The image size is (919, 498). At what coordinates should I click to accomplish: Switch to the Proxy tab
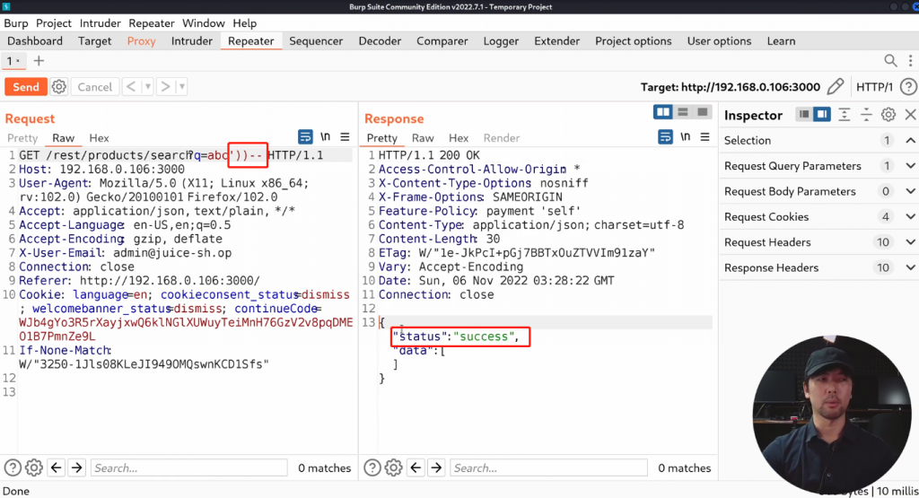[x=141, y=41]
